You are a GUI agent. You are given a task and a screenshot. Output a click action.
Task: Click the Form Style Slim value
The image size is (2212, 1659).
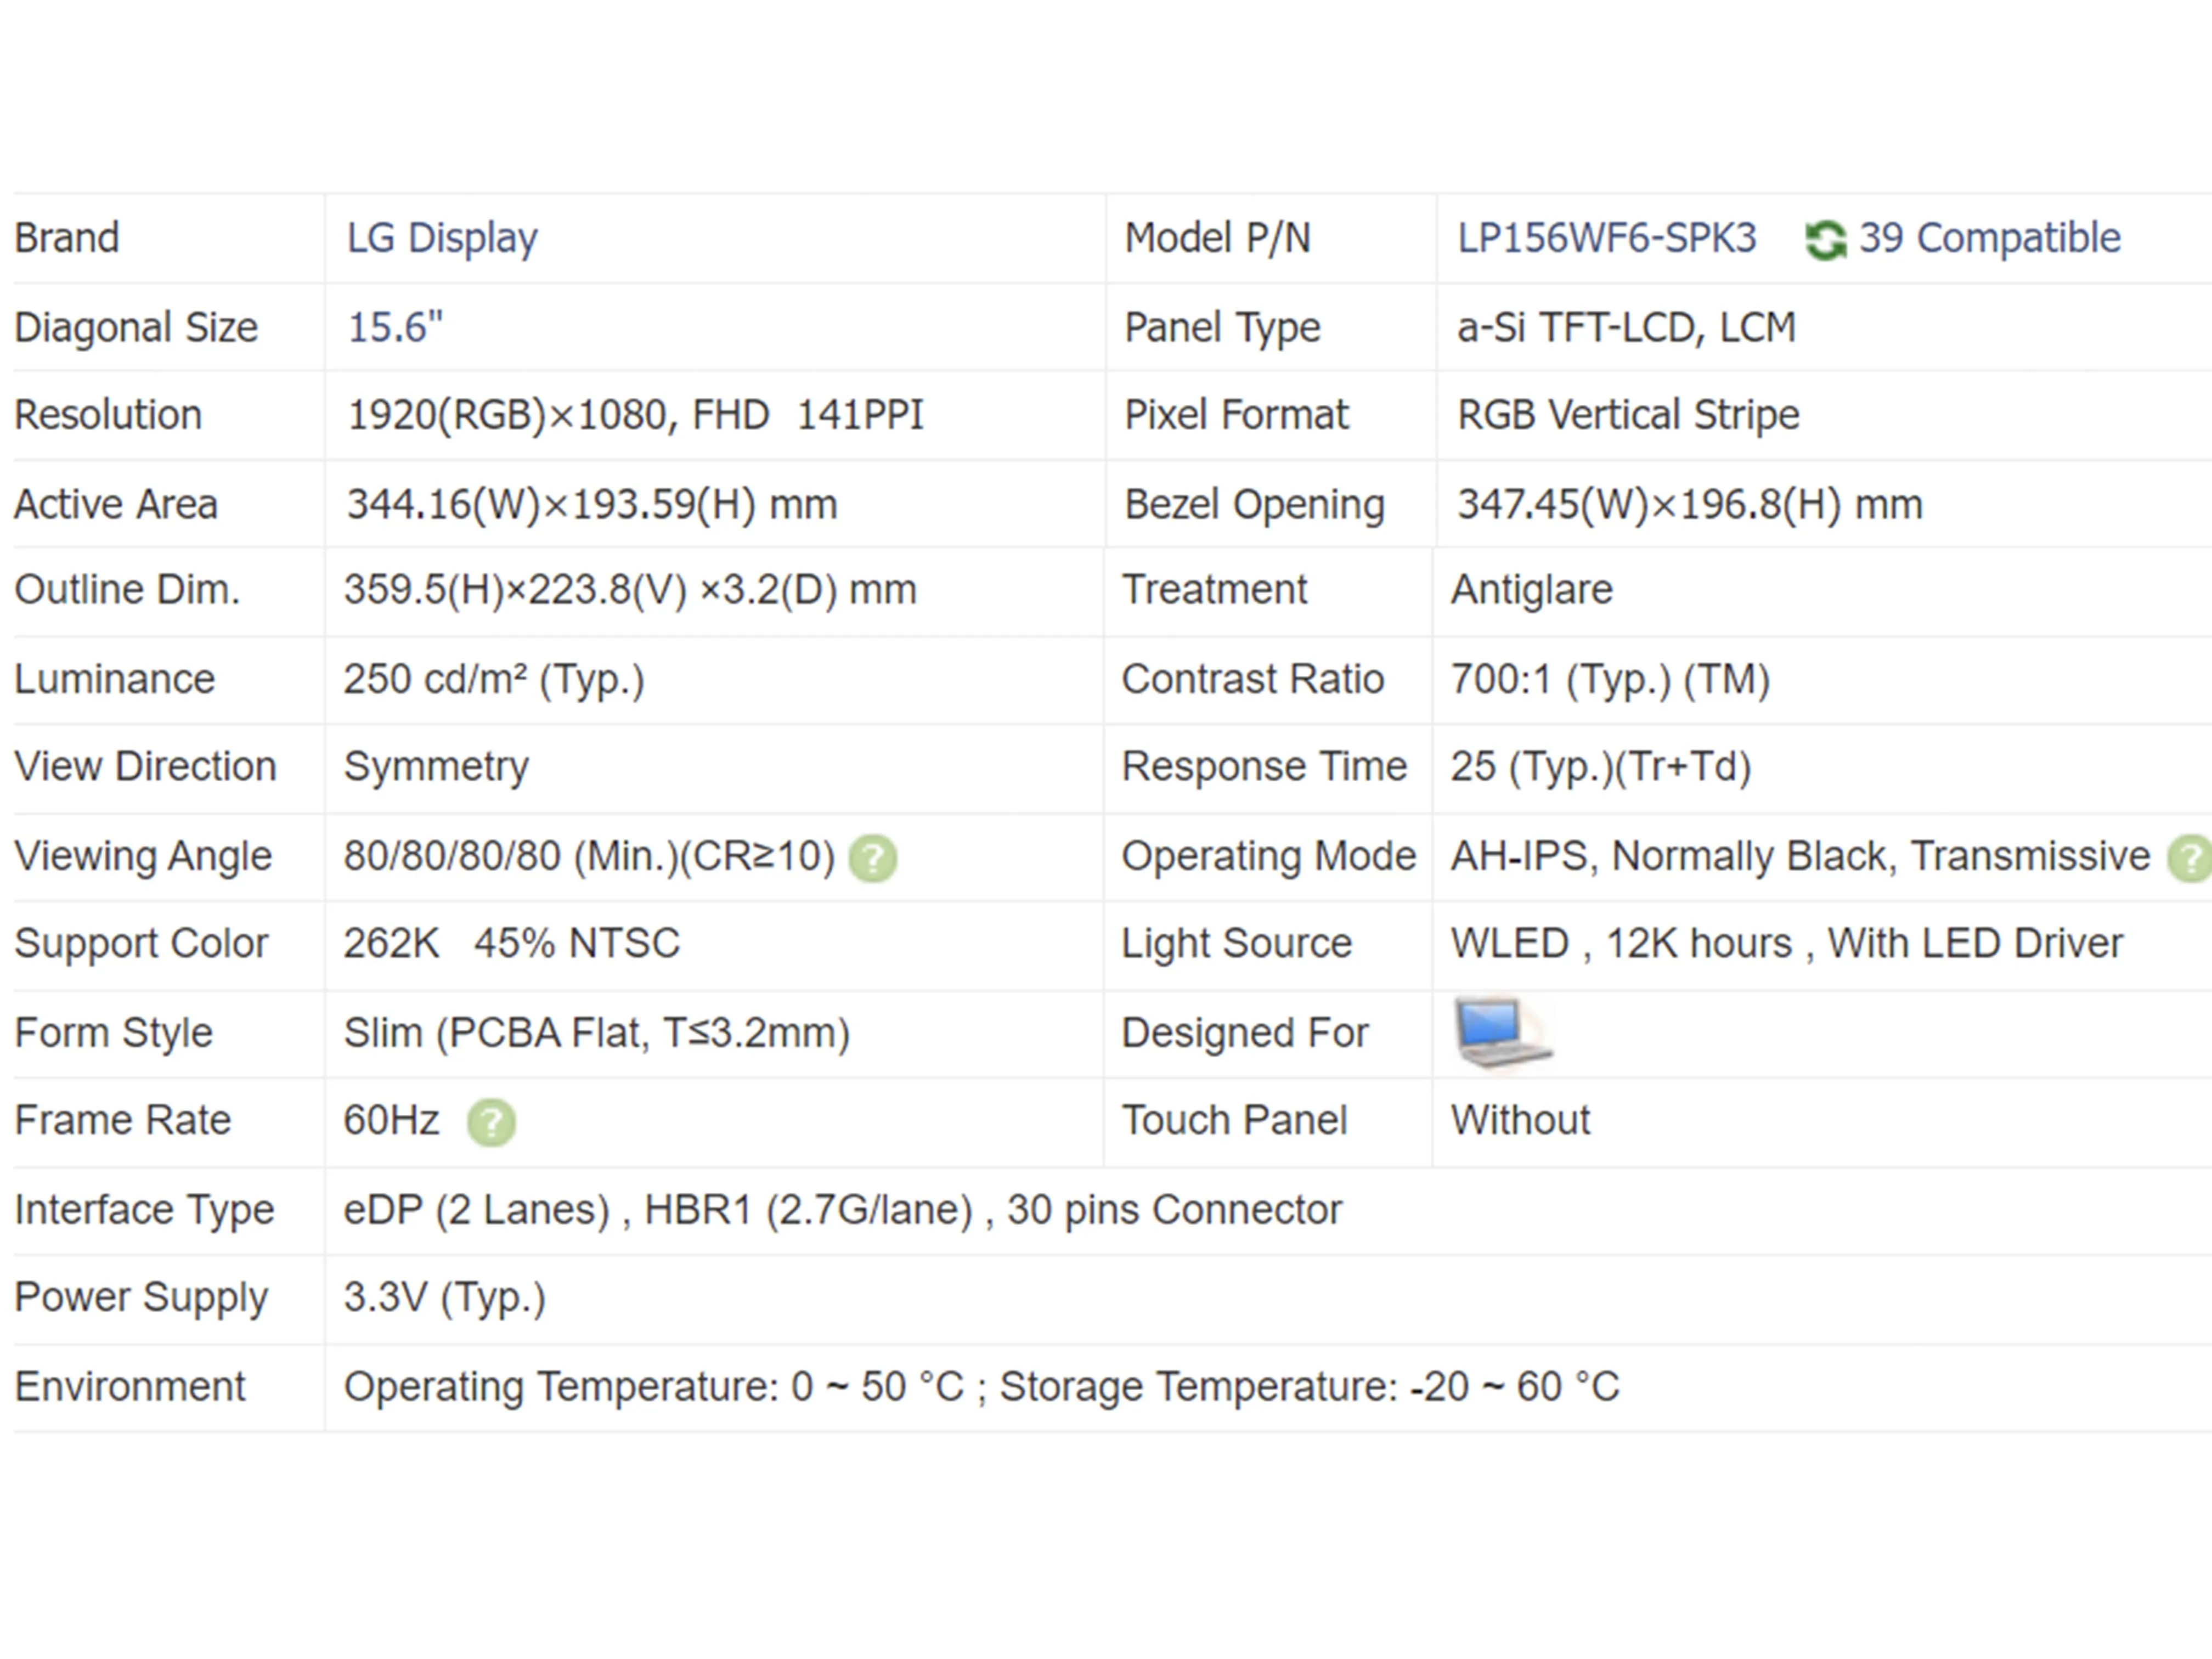596,1033
